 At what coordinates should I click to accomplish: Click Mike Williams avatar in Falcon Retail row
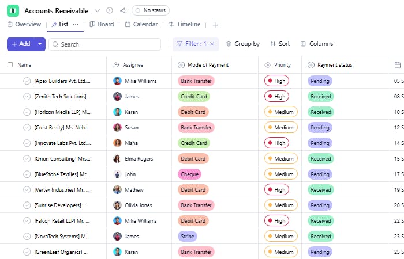pos(117,220)
